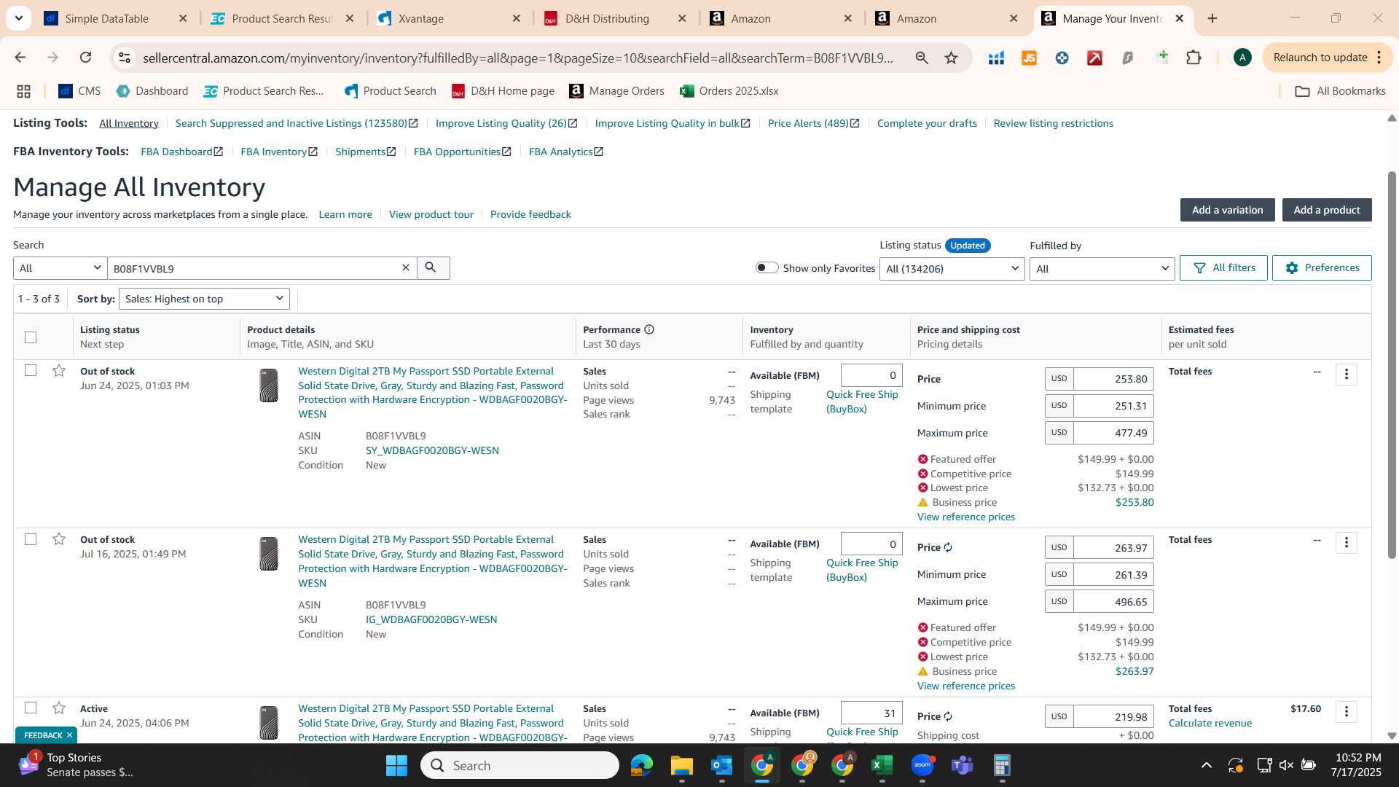Edit the quantity field showing 31

871,713
